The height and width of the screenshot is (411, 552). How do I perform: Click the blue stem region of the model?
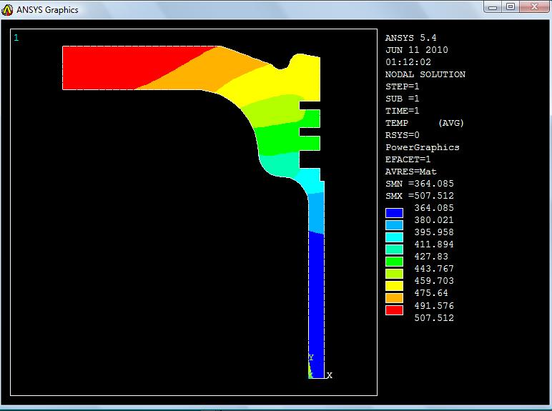point(316,300)
